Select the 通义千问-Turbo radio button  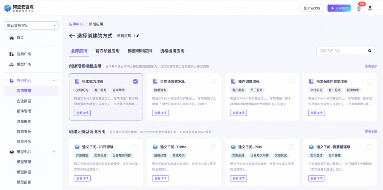click(213, 147)
